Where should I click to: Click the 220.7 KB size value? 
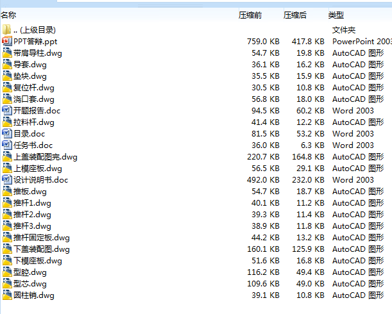(263, 156)
